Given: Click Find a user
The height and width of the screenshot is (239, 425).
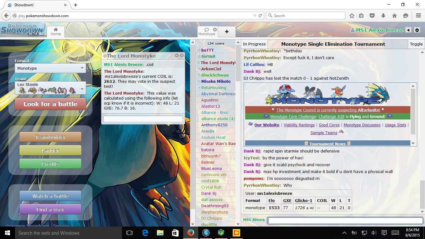Looking at the screenshot, I should pos(50,209).
